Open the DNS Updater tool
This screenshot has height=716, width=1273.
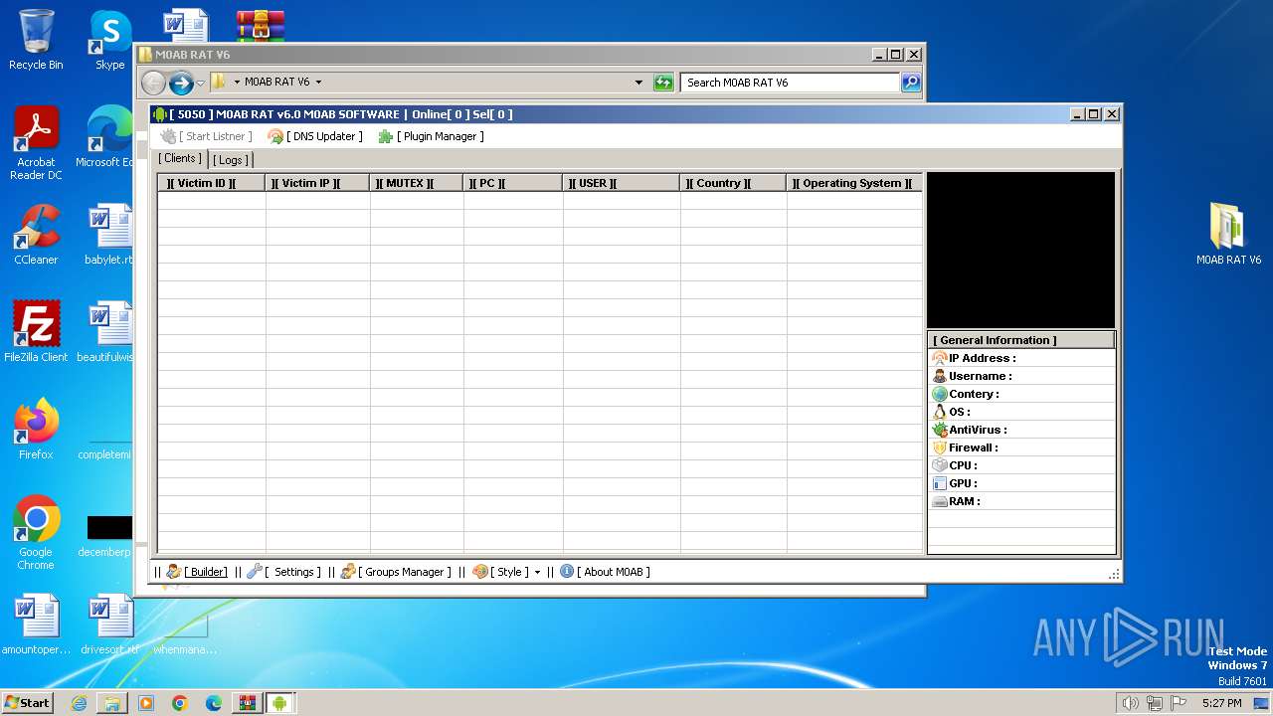coord(315,136)
